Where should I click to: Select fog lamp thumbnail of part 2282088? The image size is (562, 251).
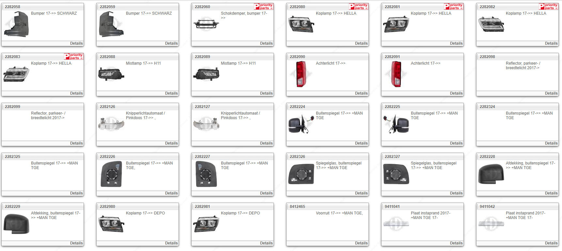(111, 74)
